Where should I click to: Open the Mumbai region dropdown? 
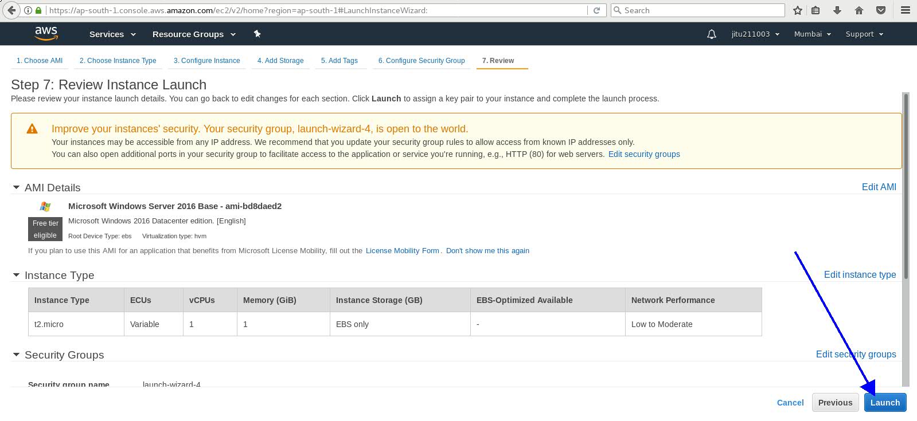tap(812, 34)
